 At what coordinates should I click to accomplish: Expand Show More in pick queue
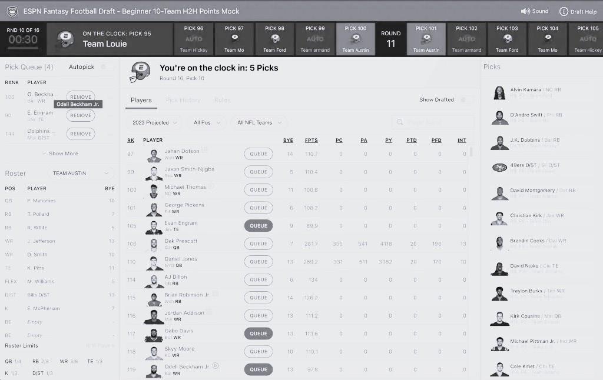pos(61,154)
